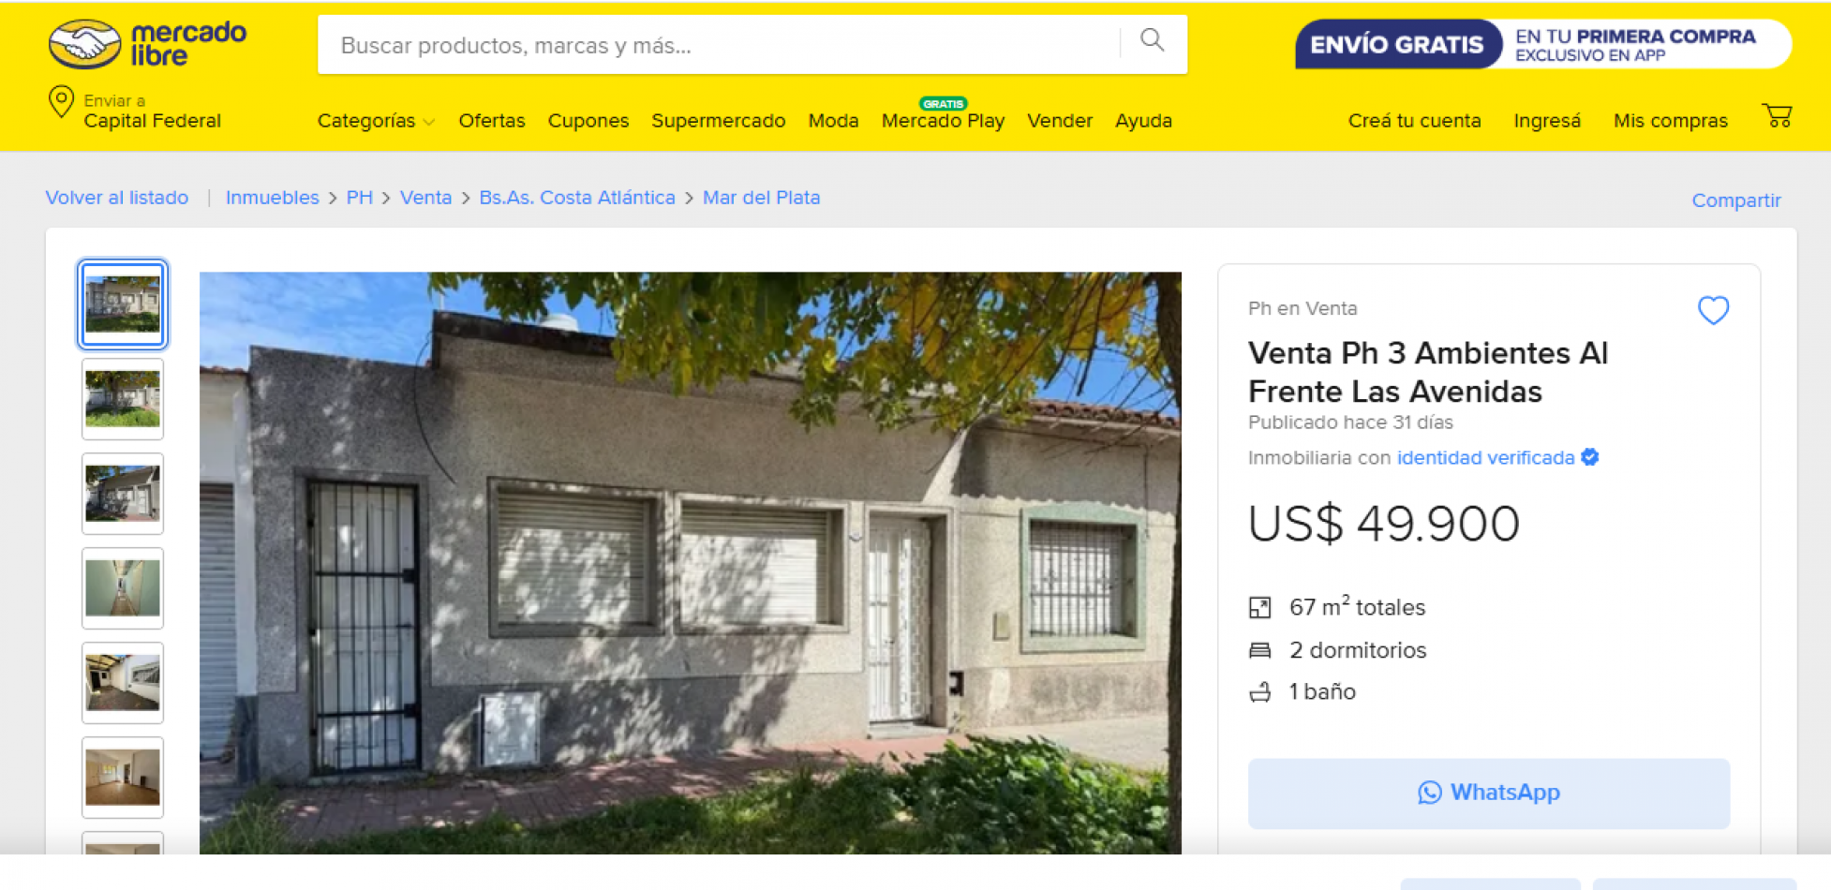Screen dimensions: 1831x890
Task: Click the location pin icon
Action: click(x=61, y=101)
